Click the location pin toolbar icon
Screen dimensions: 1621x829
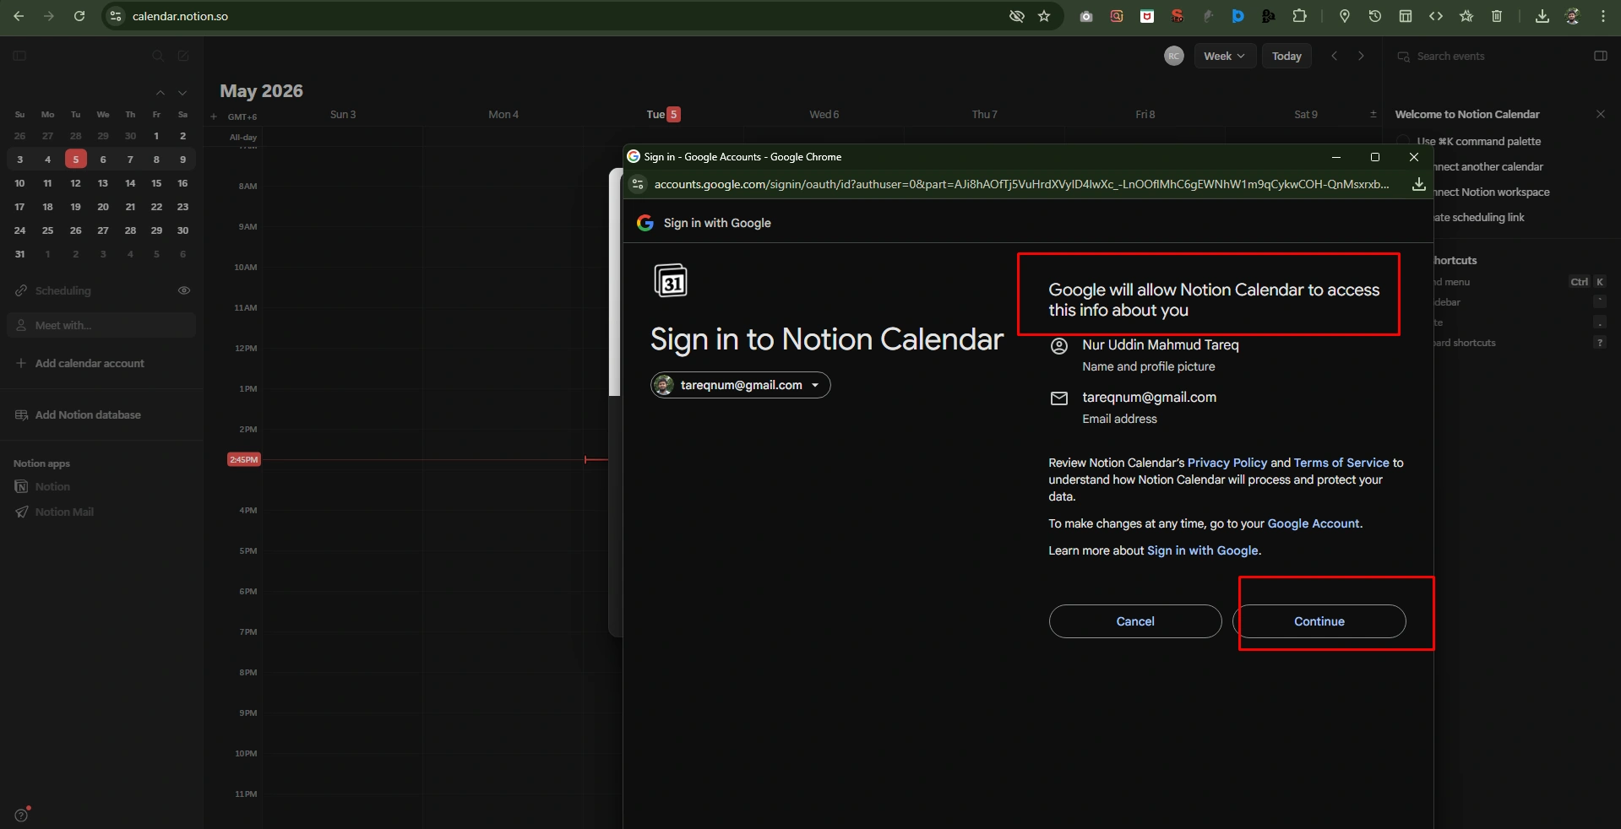[1345, 16]
